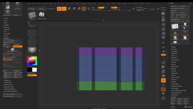Viewport: 193px width, 109px height.
Task: Click the SwitchColor button
Action: click(x=32, y=73)
